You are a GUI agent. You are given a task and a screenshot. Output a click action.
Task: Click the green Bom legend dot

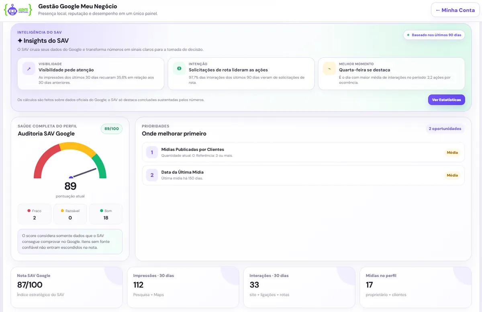point(102,210)
